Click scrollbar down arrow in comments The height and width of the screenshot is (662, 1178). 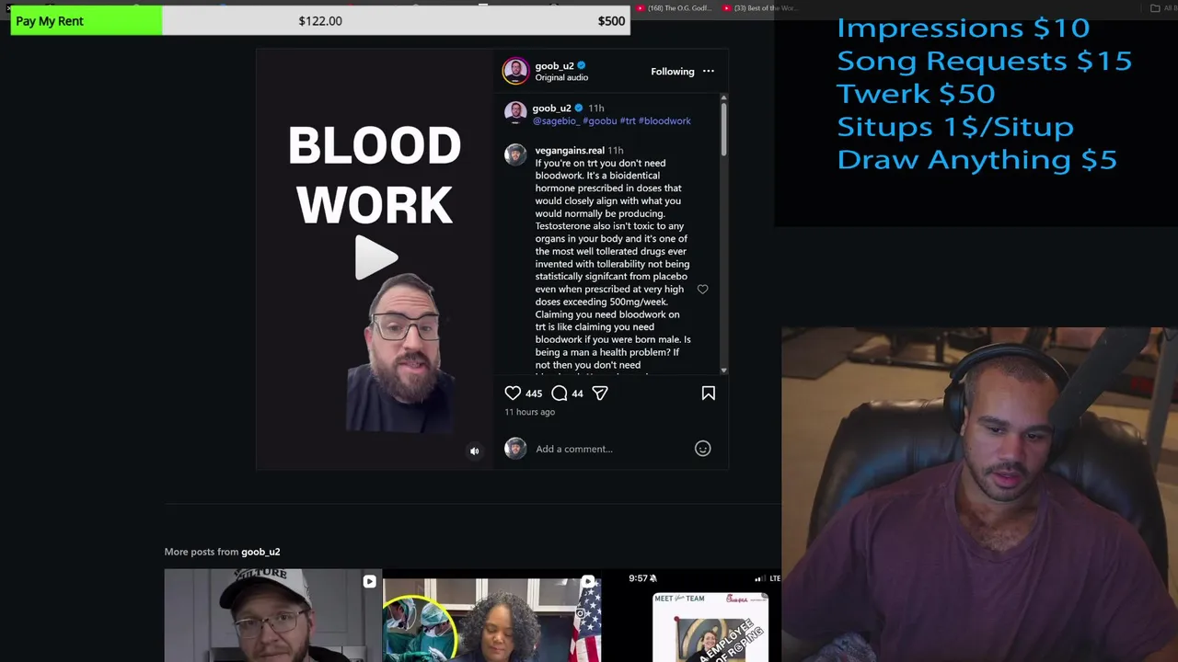723,370
